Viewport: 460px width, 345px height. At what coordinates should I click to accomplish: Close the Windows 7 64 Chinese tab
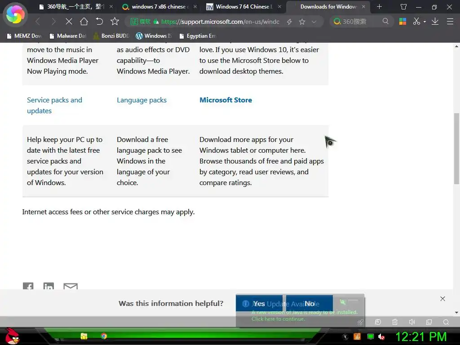click(279, 6)
